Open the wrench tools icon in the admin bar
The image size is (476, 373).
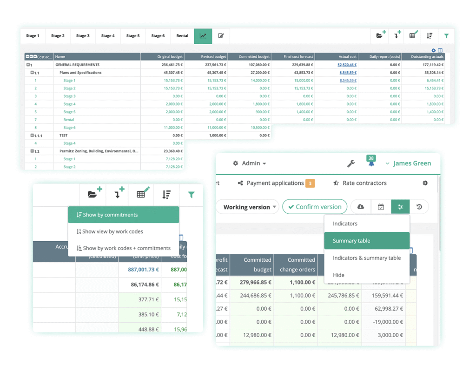click(x=352, y=163)
